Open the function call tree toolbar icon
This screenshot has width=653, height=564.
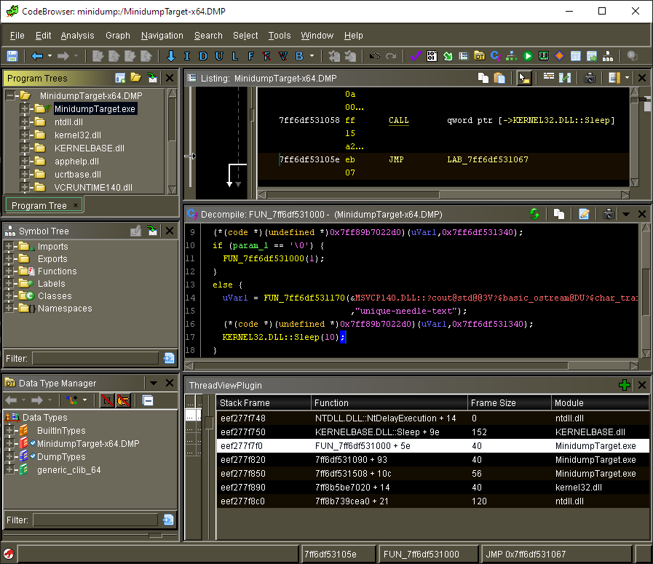click(x=511, y=56)
